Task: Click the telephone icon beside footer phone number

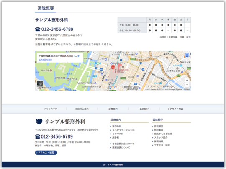Action: pos(38,136)
